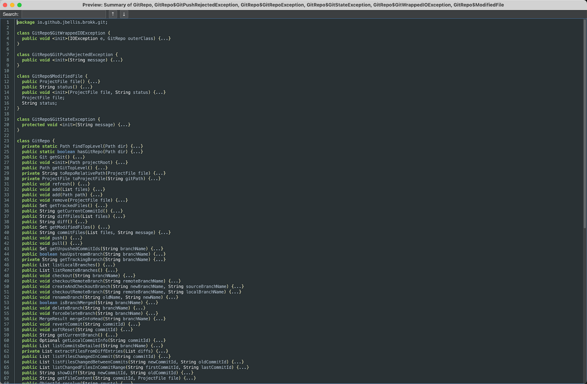Image resolution: width=587 pixels, height=384 pixels.
Task: Click the getTrackingBranch method line
Action: (94, 260)
